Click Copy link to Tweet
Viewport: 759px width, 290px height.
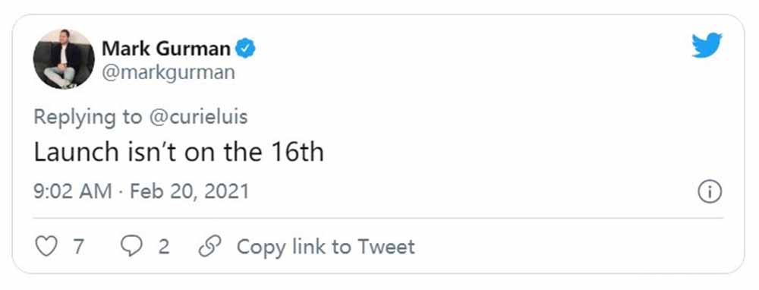(326, 247)
